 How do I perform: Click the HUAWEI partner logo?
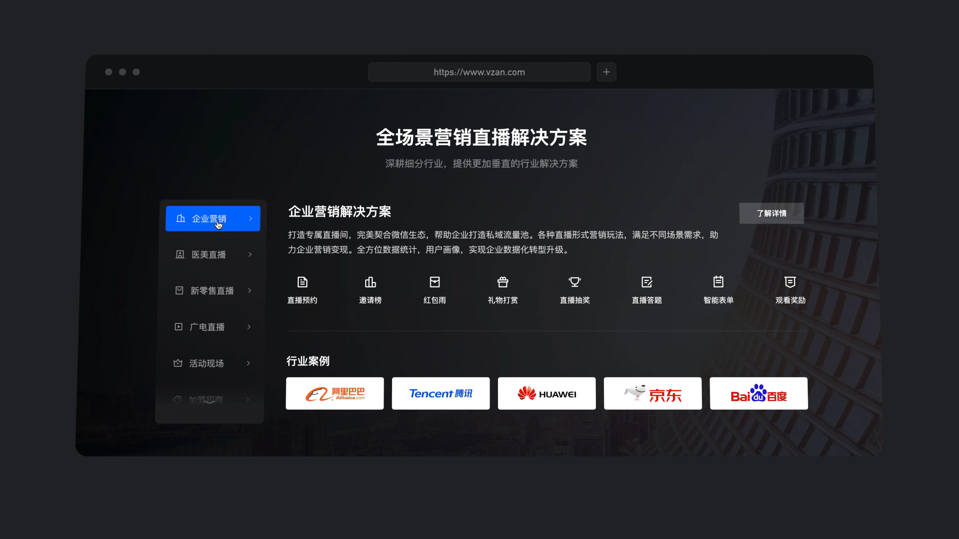click(x=546, y=393)
